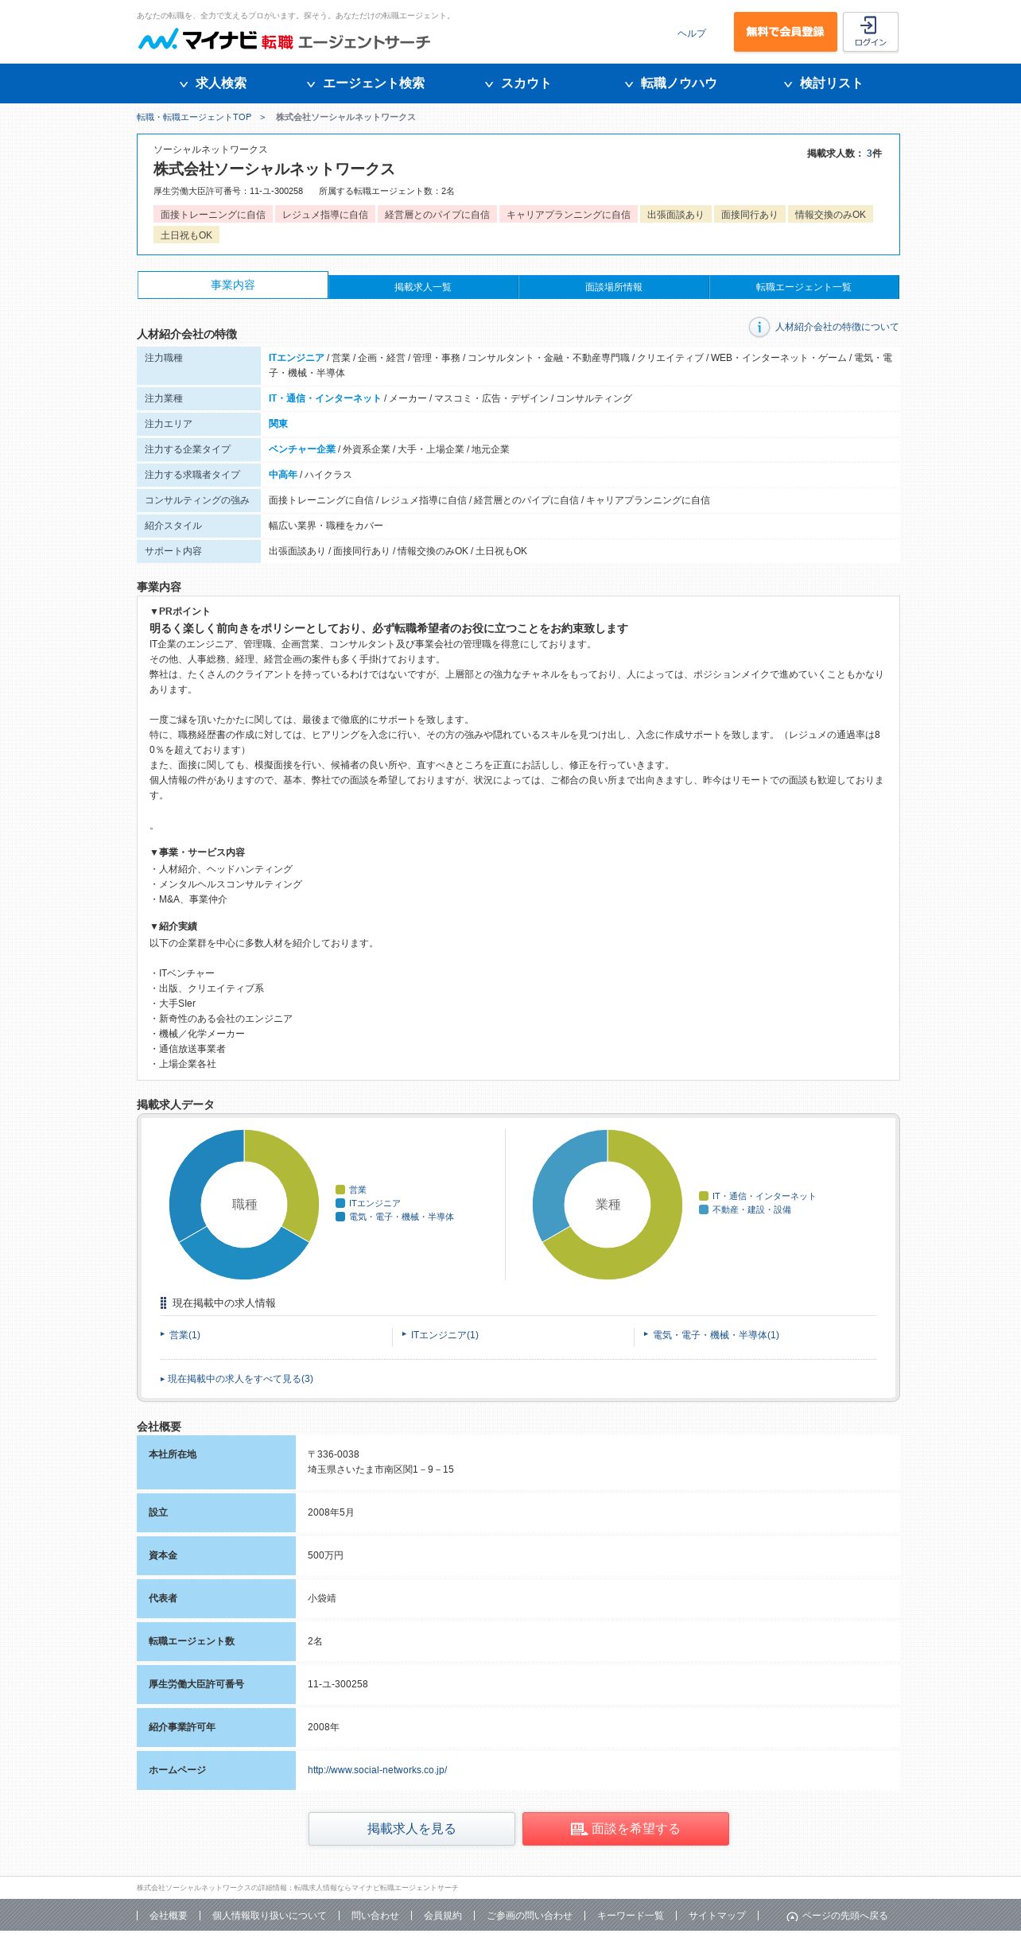Open the footer 問い合わせ link
This screenshot has height=1945, width=1021.
(x=375, y=1916)
